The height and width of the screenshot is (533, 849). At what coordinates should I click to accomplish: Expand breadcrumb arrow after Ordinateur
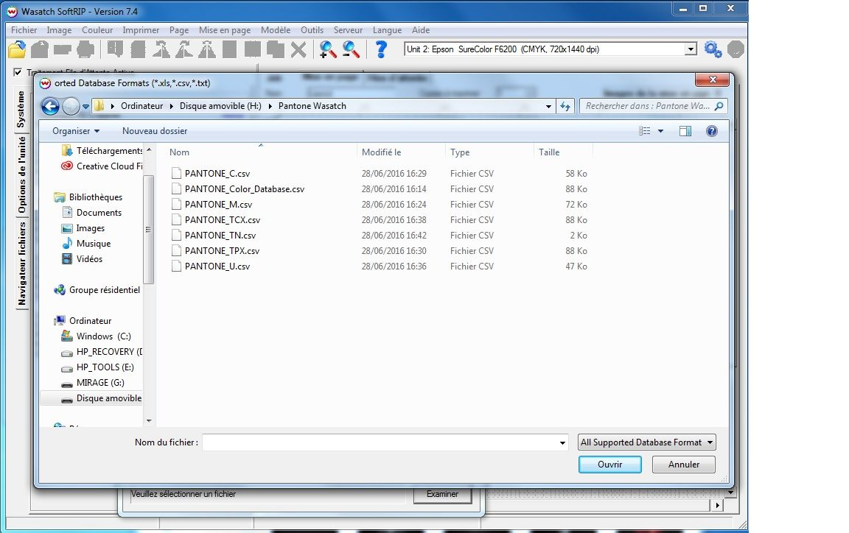172,106
